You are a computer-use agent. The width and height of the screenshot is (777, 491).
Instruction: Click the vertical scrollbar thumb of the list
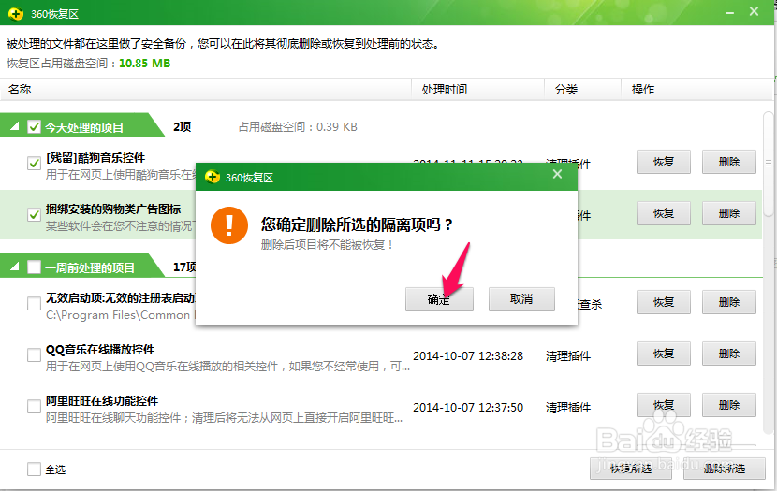point(768,164)
